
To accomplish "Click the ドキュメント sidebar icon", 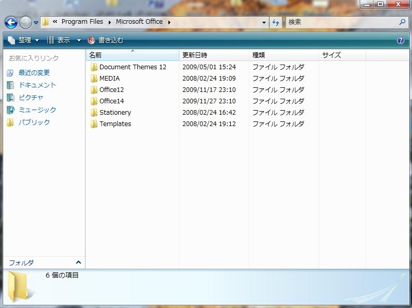I will tap(10, 85).
